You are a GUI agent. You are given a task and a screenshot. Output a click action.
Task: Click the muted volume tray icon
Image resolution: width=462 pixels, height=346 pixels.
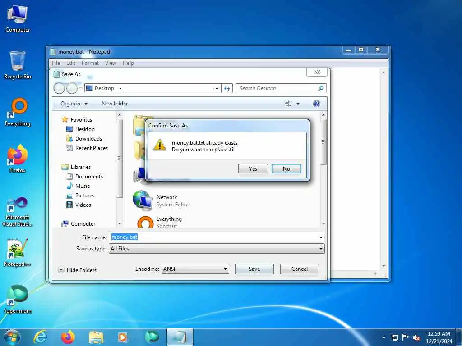(x=416, y=337)
